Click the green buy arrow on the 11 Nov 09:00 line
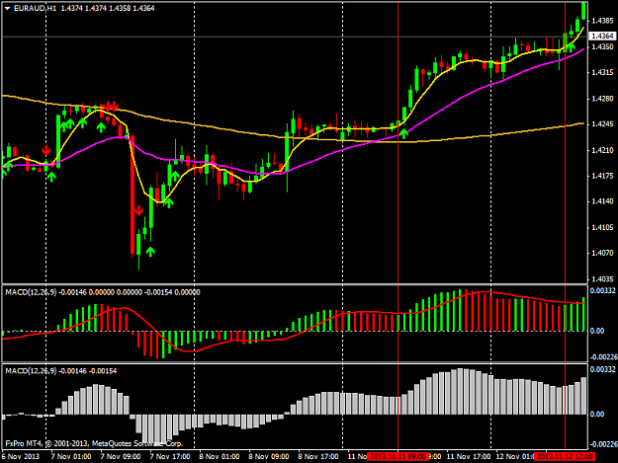This screenshot has width=618, height=463. pos(403,133)
